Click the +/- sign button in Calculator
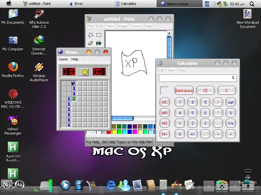The image size is (261, 195). [x=192, y=134]
